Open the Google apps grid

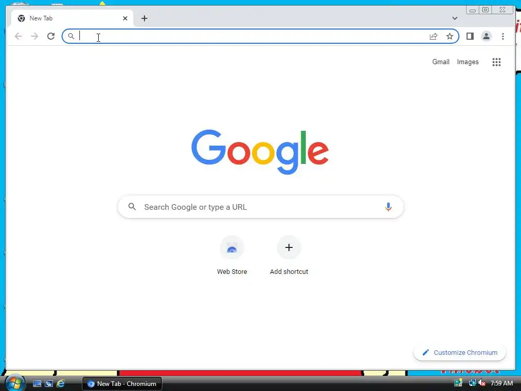coord(497,62)
